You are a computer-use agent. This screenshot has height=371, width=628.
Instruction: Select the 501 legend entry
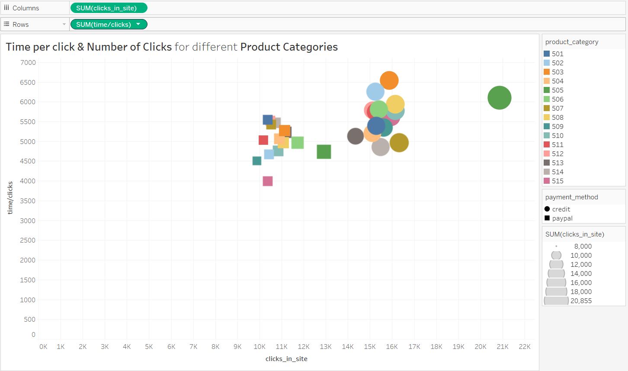click(558, 54)
